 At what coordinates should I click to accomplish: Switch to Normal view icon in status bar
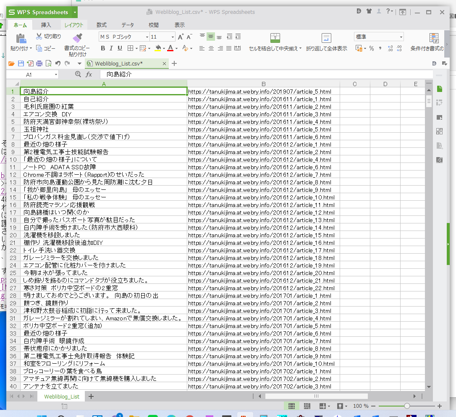(x=291, y=406)
